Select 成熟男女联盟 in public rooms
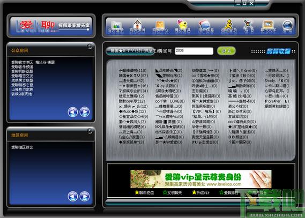Image resolution: width=305 pixels, height=218 pixels. coord(22,80)
